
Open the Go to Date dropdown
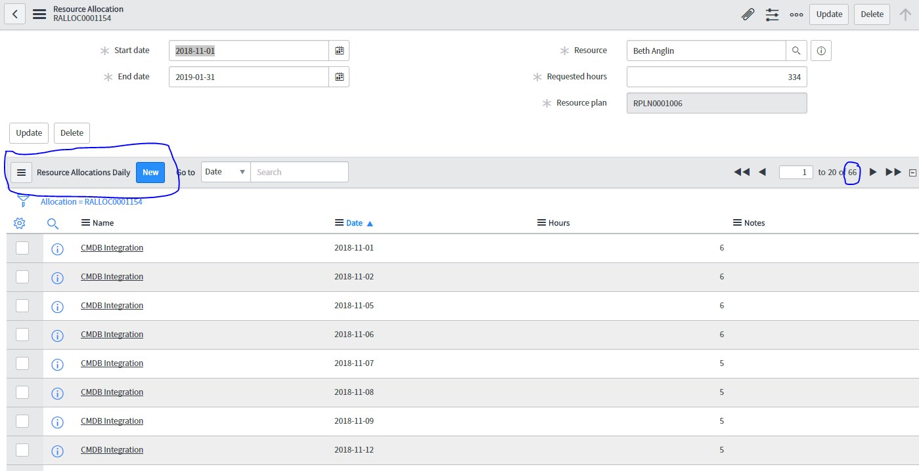225,171
